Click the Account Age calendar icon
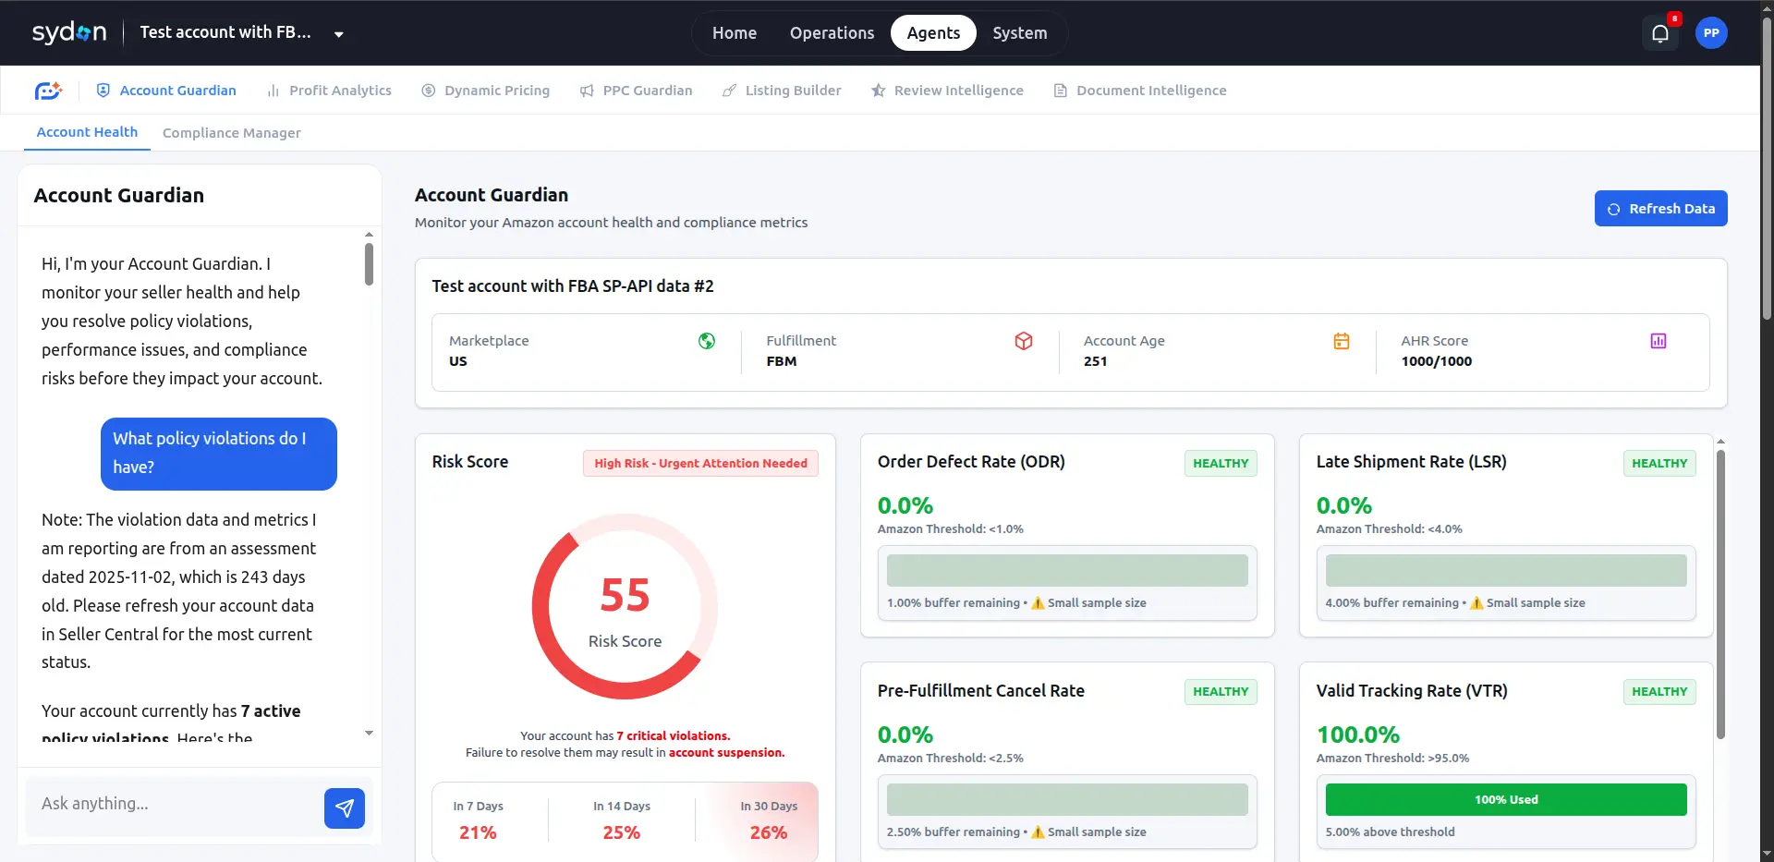The width and height of the screenshot is (1774, 862). coord(1342,341)
